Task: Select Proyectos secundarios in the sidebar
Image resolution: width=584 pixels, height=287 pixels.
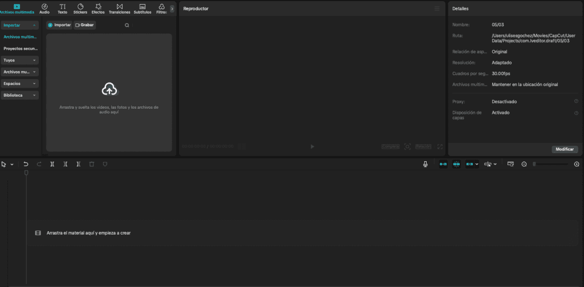Action: [21, 48]
